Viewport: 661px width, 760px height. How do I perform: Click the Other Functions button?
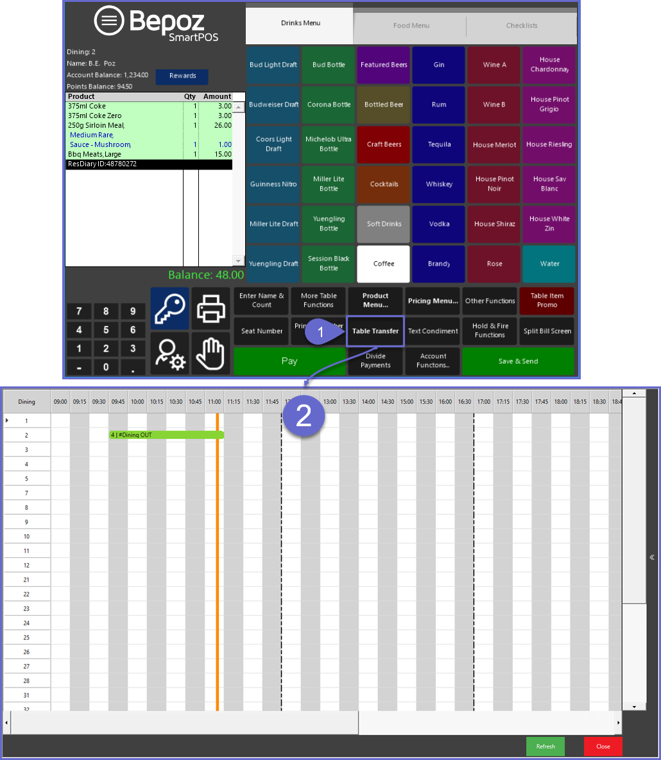point(490,301)
